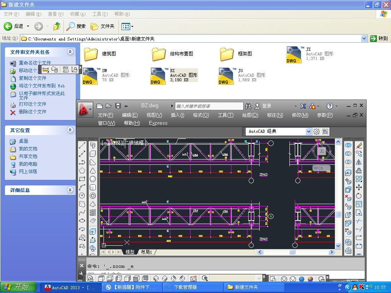Open the AutoCAD 经典 workspace dropdown
The height and width of the screenshot is (293, 391).
(x=309, y=132)
